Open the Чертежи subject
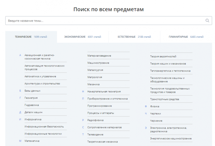The height and width of the screenshot is (146, 215). click(x=155, y=113)
